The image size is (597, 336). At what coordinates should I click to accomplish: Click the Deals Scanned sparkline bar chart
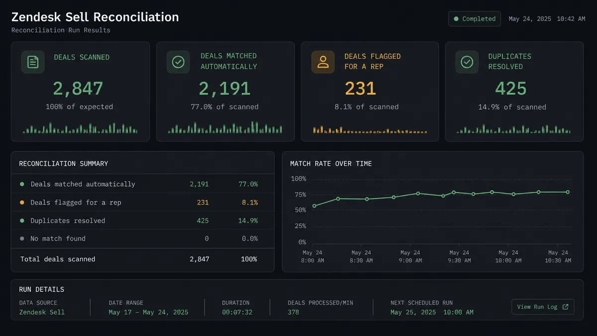80,128
